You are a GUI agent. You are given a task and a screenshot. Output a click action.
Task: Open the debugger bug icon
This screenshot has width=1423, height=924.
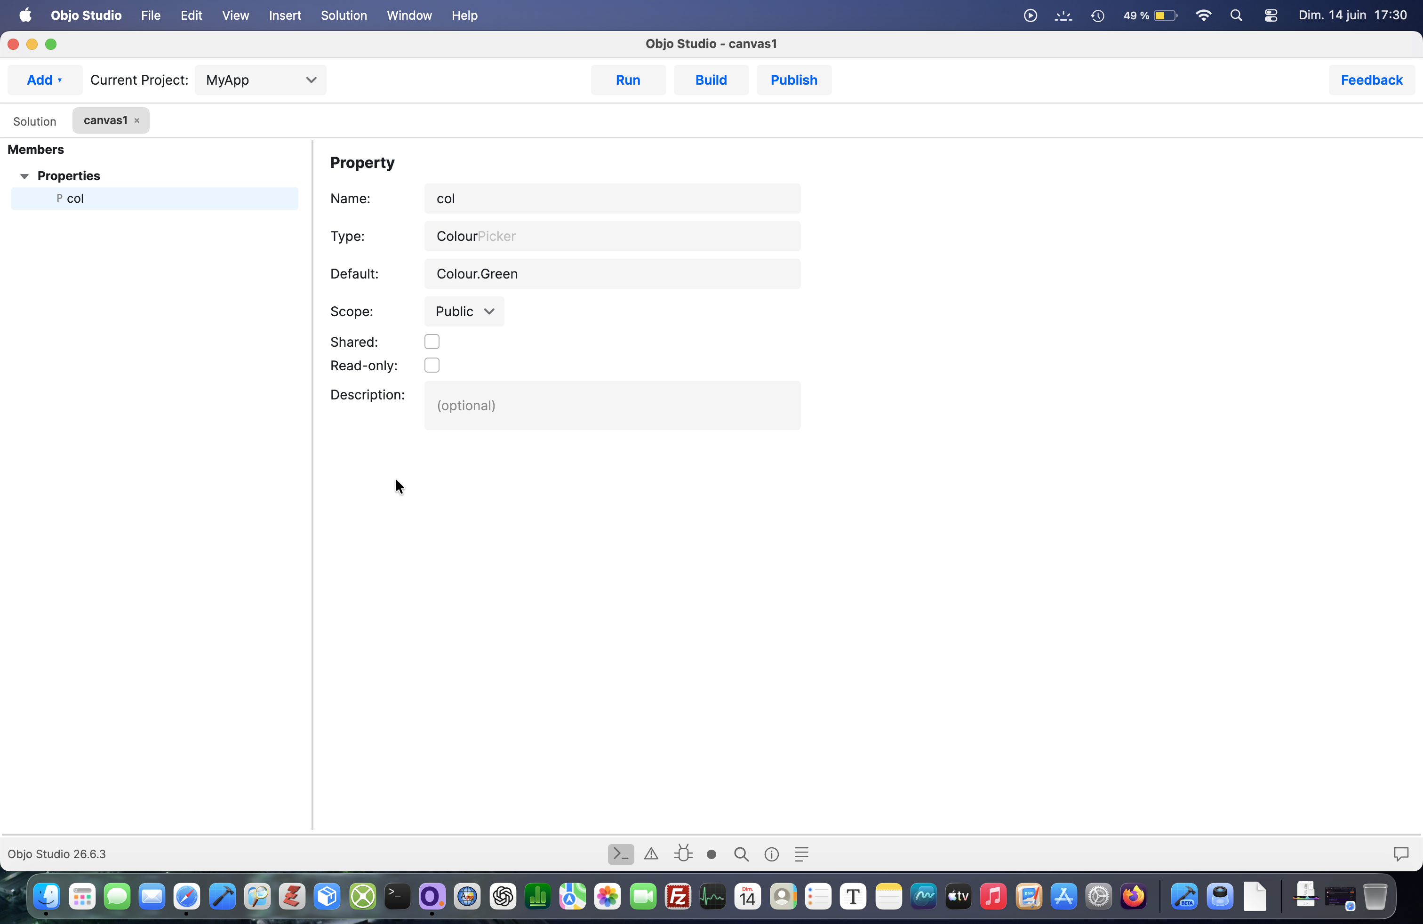click(683, 854)
